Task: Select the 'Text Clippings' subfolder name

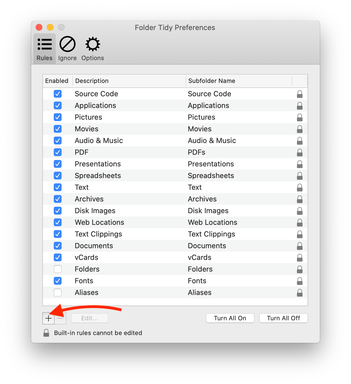Action: click(x=211, y=234)
